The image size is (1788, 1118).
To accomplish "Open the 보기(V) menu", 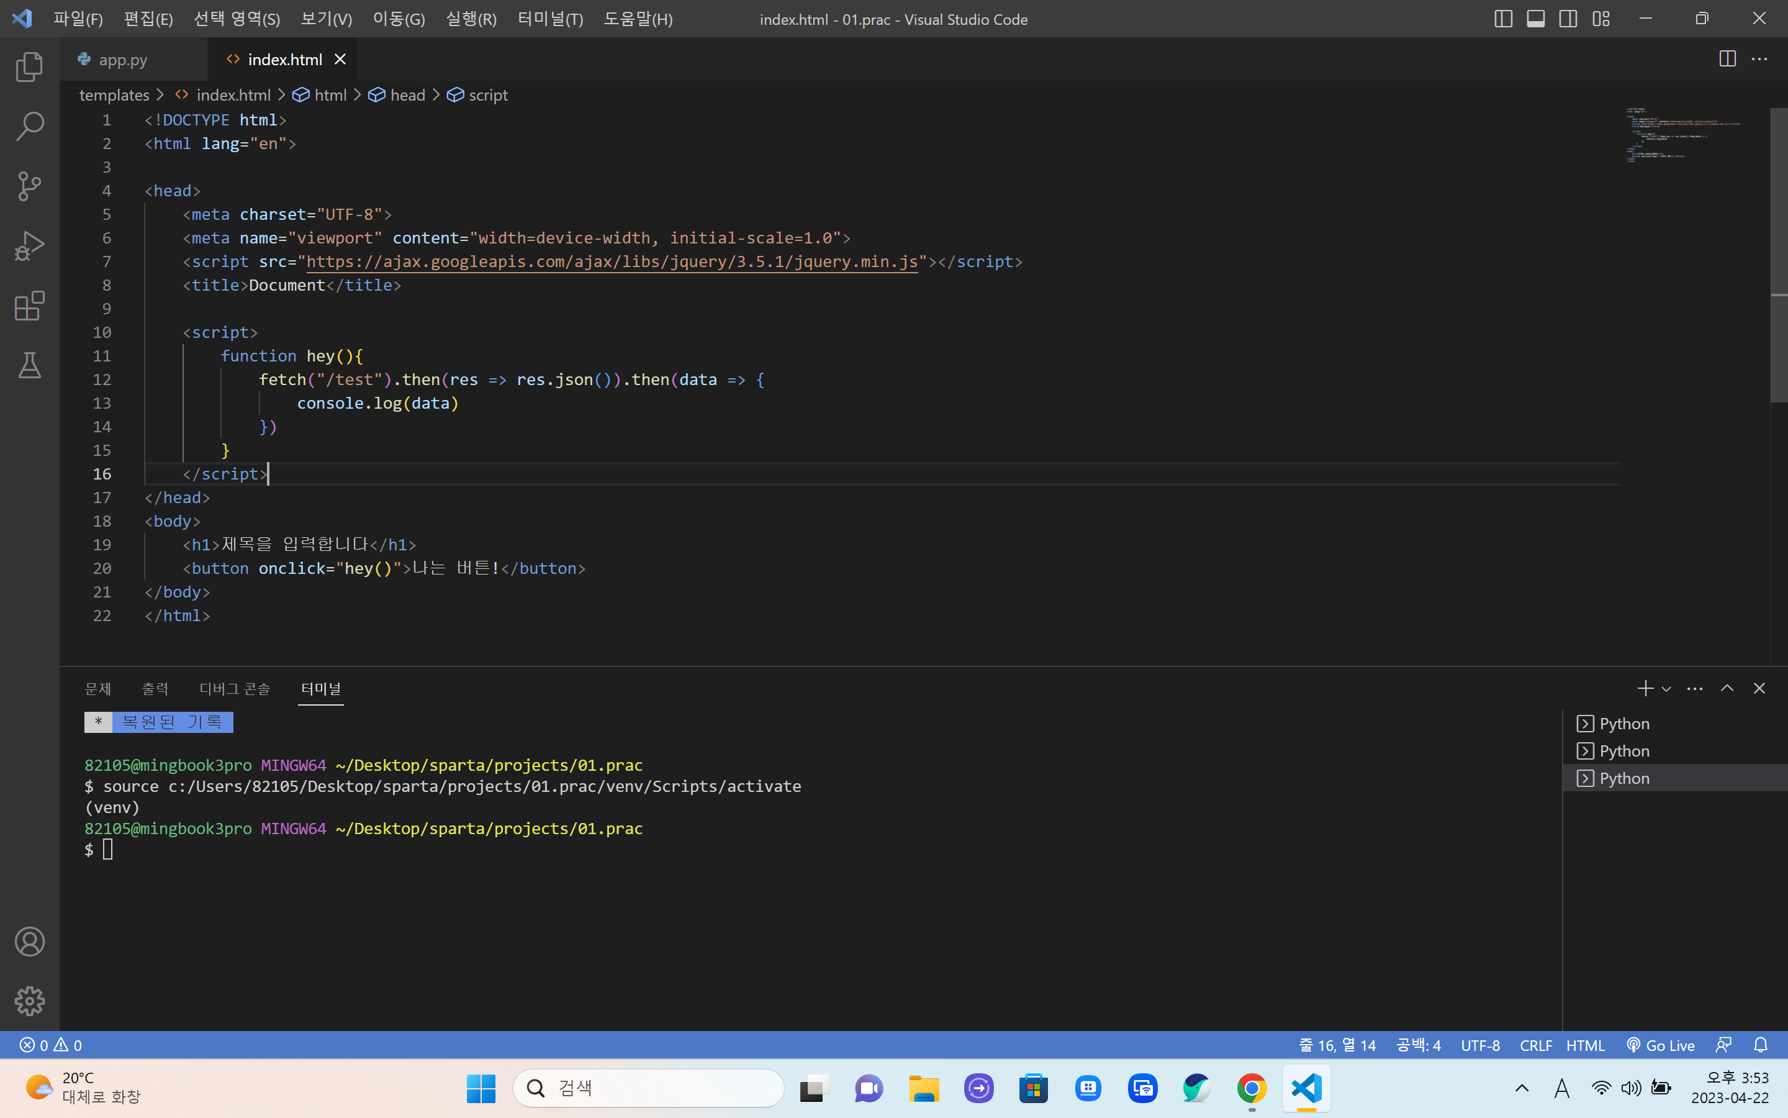I will pyautogui.click(x=326, y=19).
